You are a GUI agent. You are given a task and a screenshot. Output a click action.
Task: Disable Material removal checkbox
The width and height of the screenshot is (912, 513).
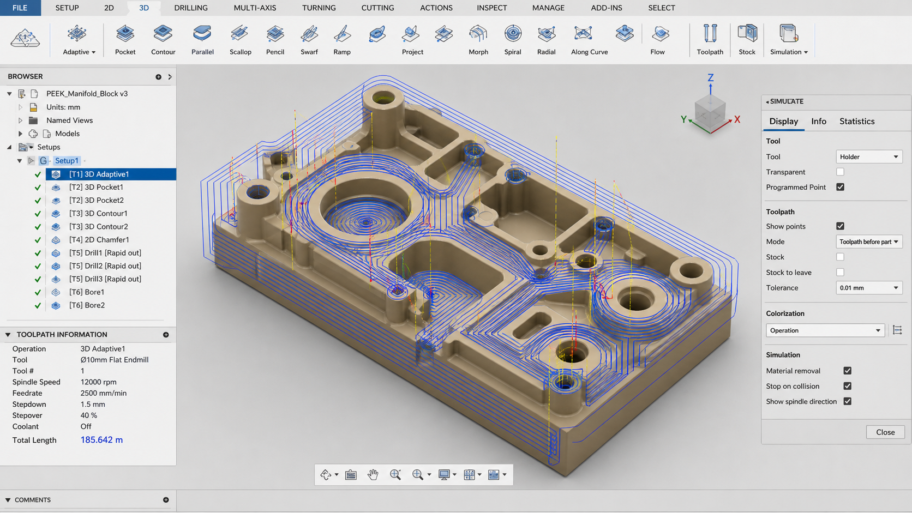pyautogui.click(x=847, y=371)
